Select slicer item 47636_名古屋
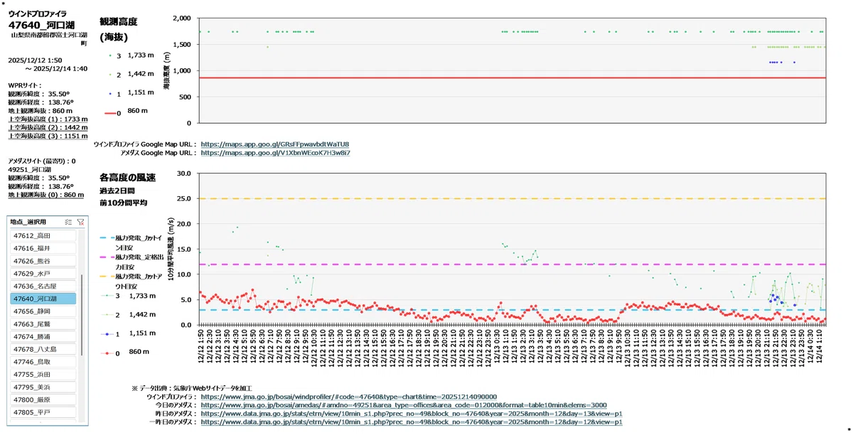Image resolution: width=853 pixels, height=435 pixels. click(x=43, y=286)
